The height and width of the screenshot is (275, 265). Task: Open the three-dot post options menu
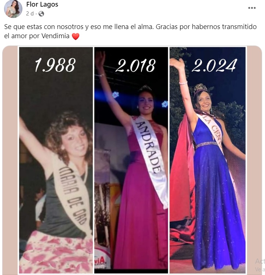[x=252, y=8]
